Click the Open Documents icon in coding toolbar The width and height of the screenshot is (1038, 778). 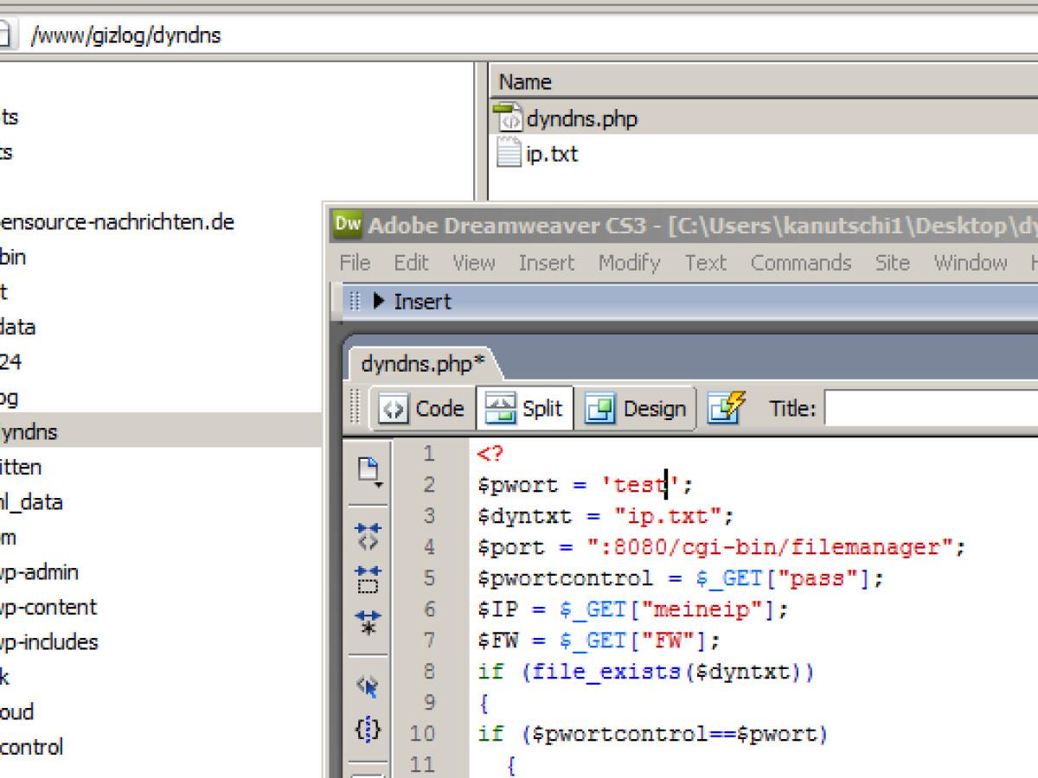pyautogui.click(x=369, y=472)
